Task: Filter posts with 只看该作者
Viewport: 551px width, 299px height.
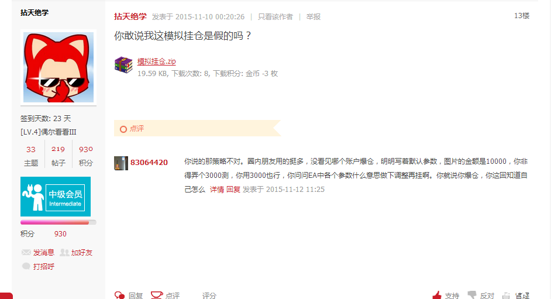Action: click(x=275, y=16)
